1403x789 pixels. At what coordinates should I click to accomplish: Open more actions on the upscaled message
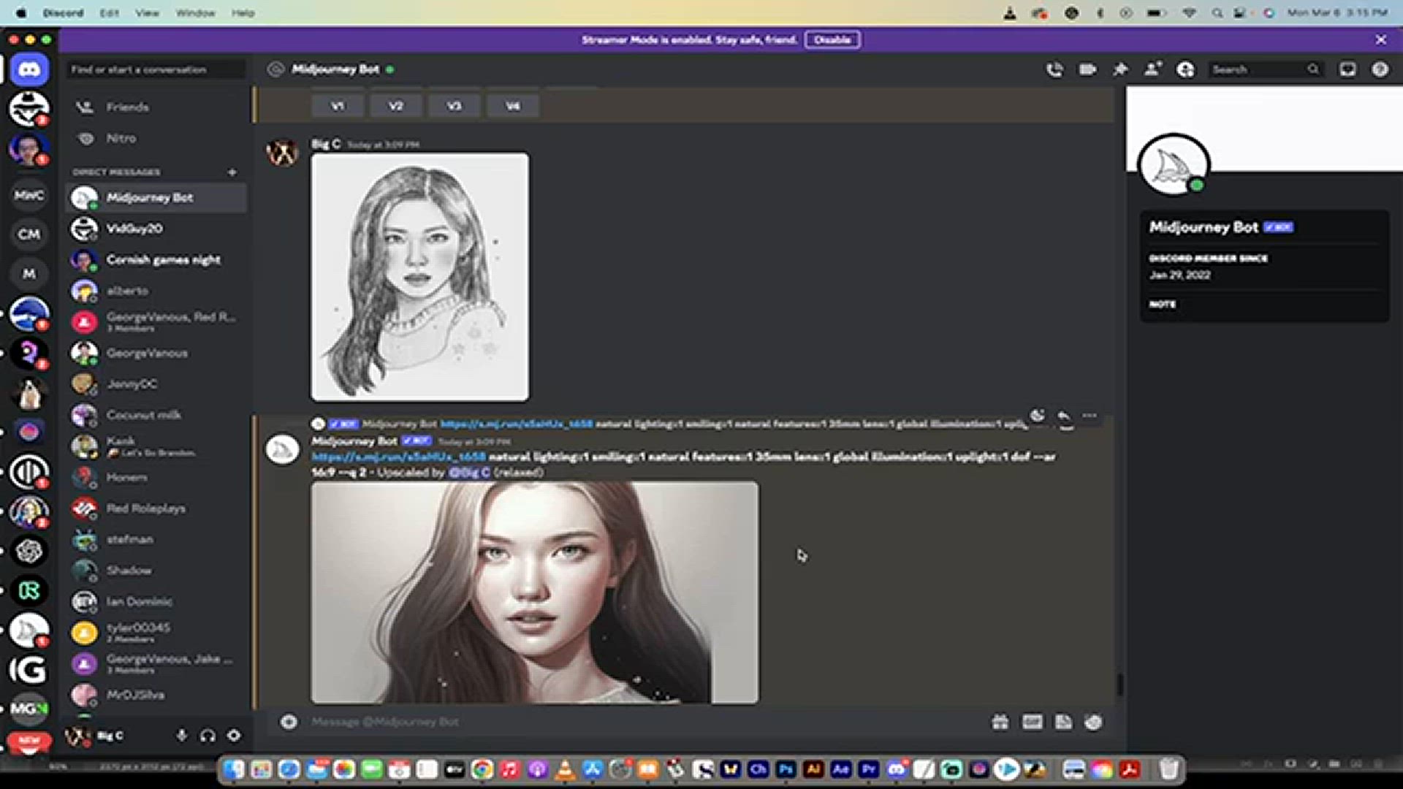pyautogui.click(x=1090, y=415)
